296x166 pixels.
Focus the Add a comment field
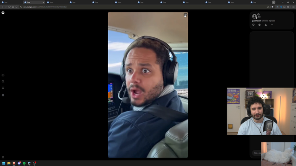coord(257,153)
